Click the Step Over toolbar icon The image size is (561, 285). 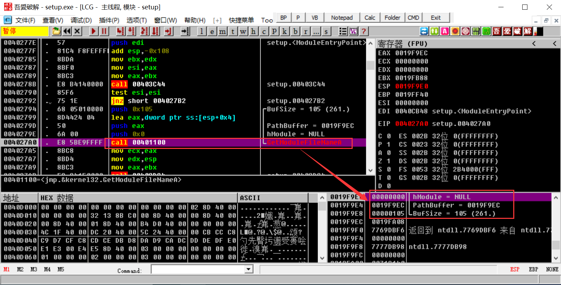pyautogui.click(x=131, y=32)
